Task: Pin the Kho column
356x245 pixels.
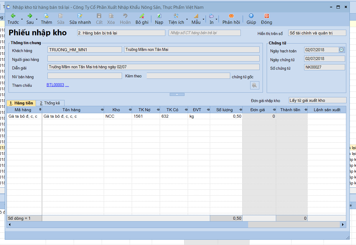Action: point(130,110)
